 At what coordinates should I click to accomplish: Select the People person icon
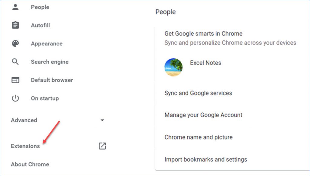(x=15, y=7)
